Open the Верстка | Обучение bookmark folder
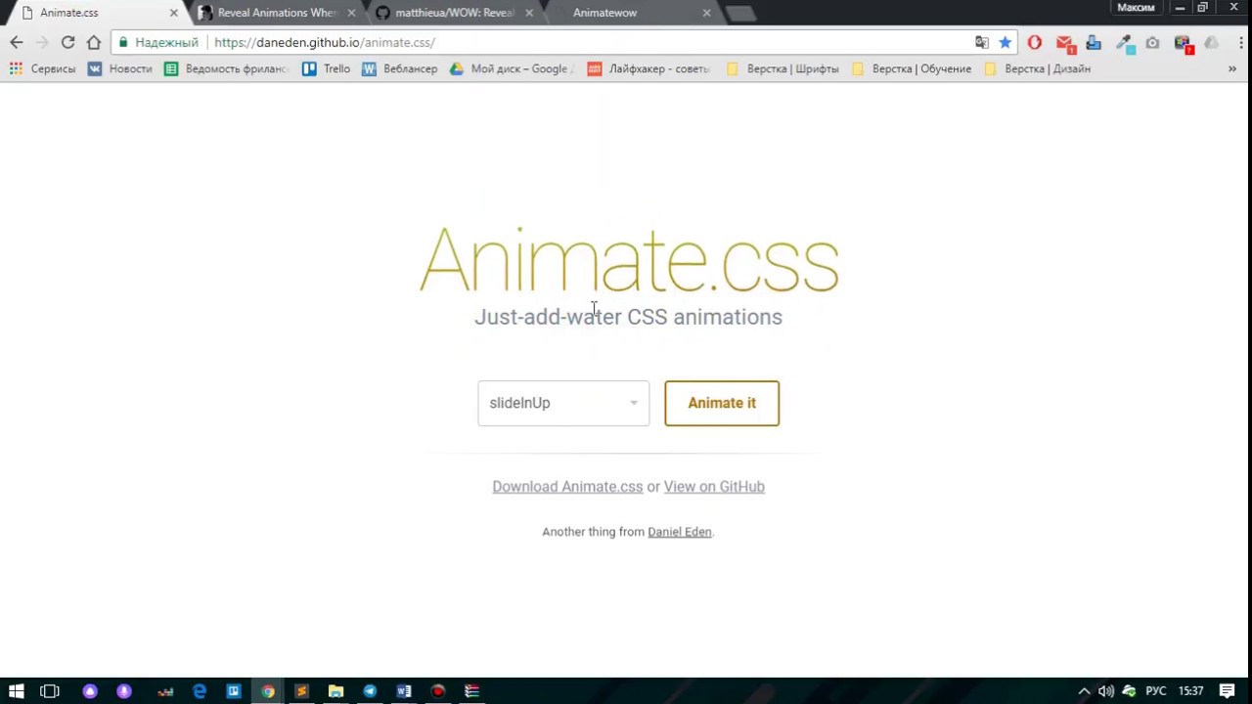The height and width of the screenshot is (704, 1252). click(x=912, y=68)
